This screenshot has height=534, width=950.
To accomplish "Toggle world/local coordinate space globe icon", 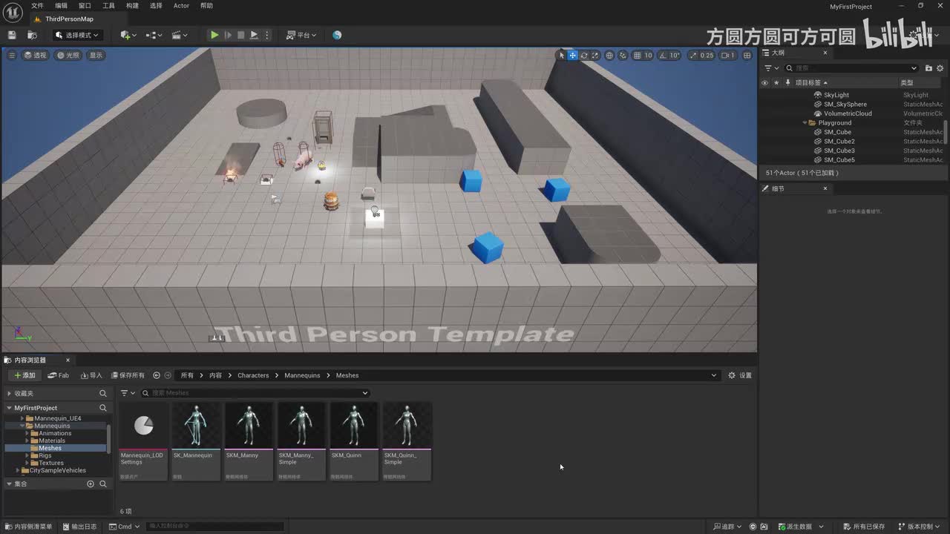I will tap(610, 55).
